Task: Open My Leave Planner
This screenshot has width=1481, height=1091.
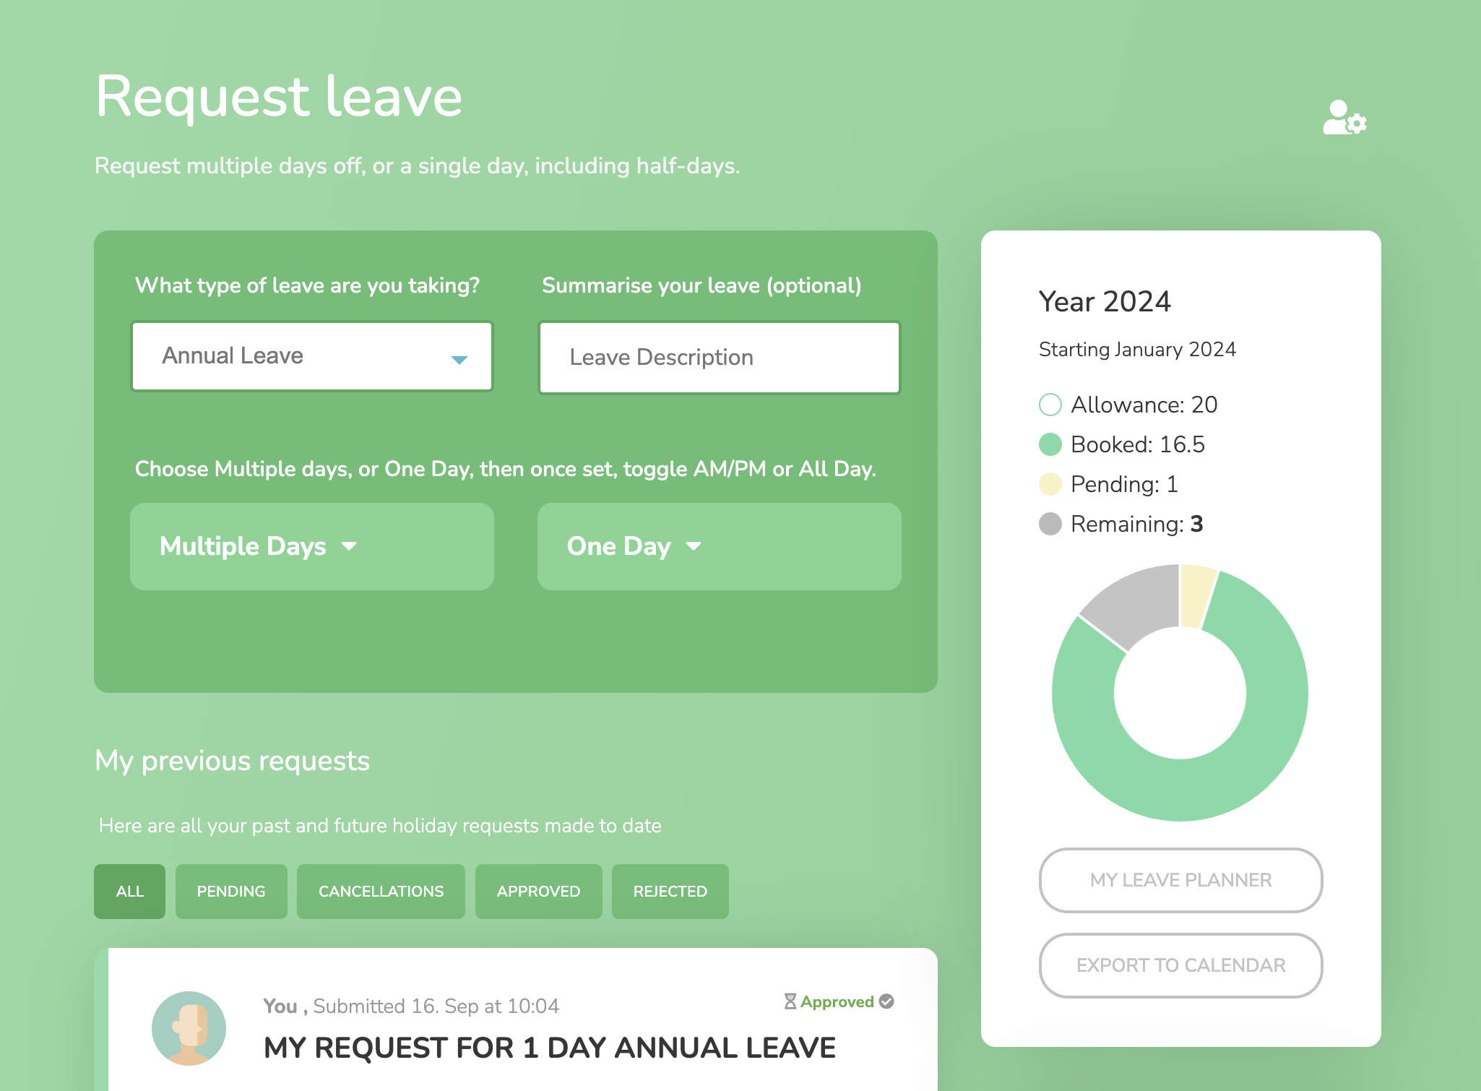Action: click(1181, 880)
